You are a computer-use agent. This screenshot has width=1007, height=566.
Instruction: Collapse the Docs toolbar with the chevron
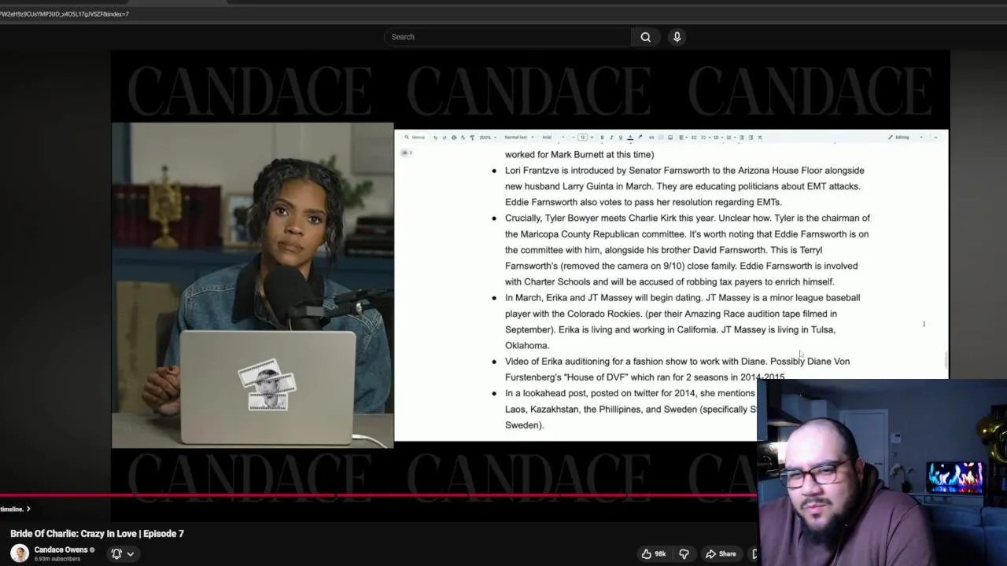pos(936,138)
